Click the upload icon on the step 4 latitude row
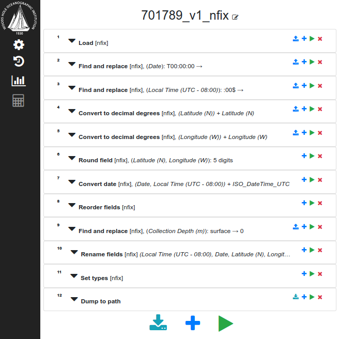Image resolution: width=339 pixels, height=339 pixels. point(296,109)
